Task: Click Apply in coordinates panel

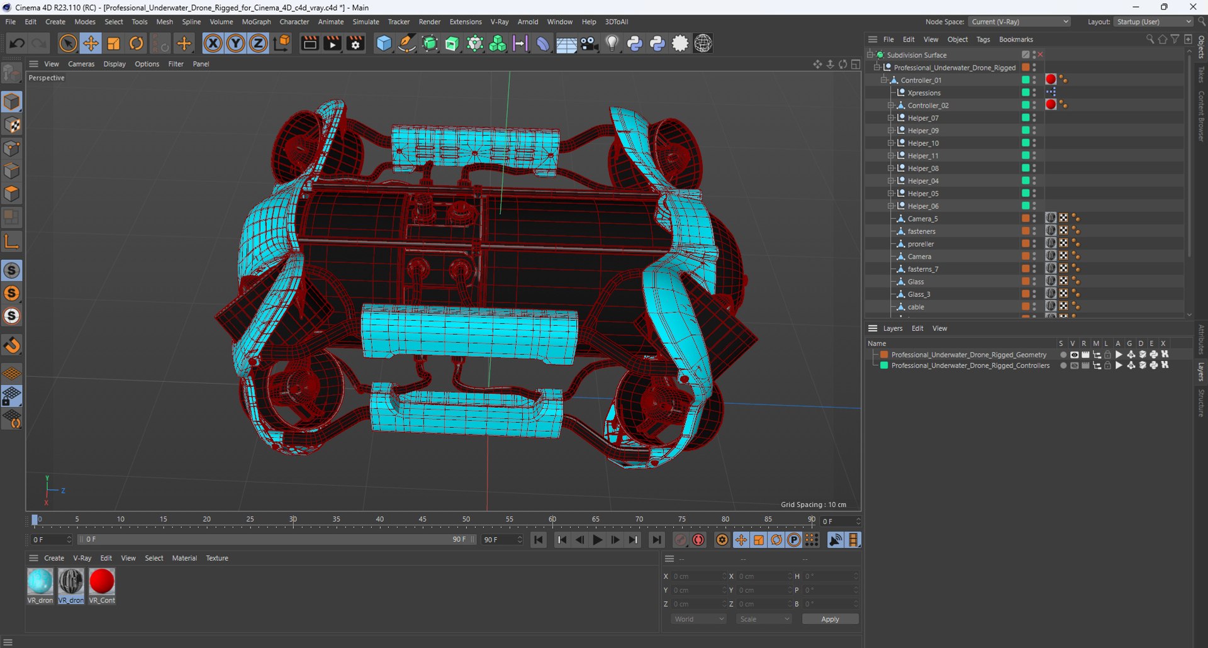Action: click(x=830, y=619)
